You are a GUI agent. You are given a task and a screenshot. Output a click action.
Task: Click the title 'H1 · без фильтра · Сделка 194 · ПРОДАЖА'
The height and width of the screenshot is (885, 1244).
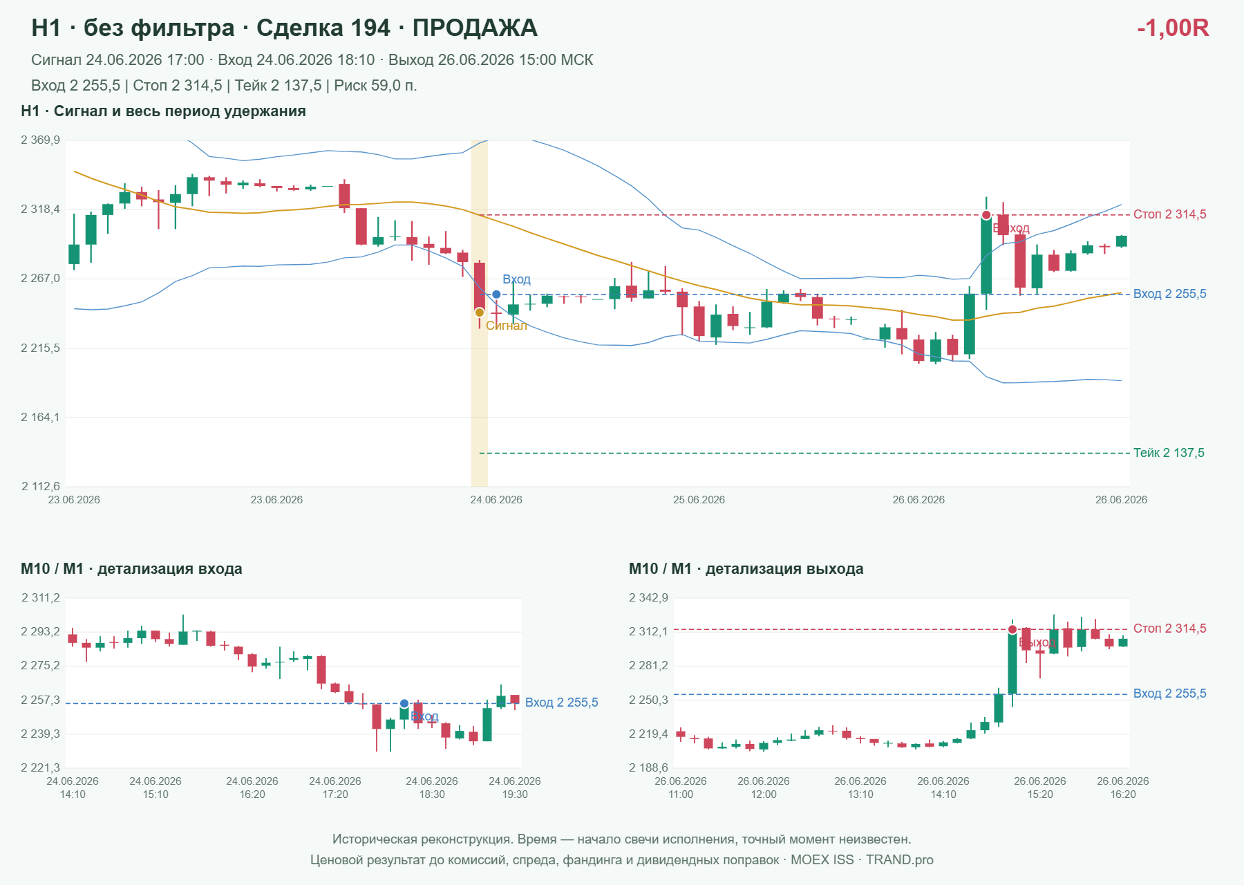(x=284, y=28)
